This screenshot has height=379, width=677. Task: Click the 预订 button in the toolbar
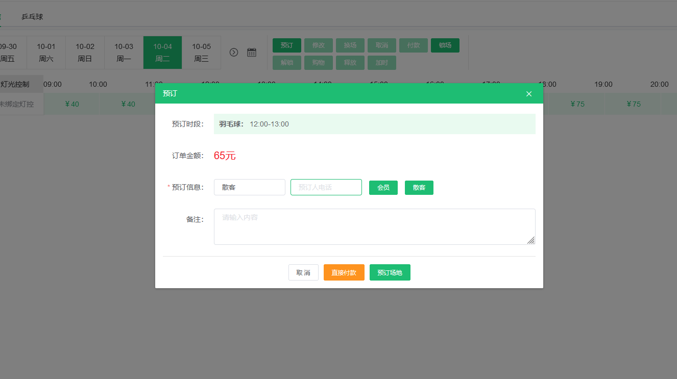click(286, 45)
